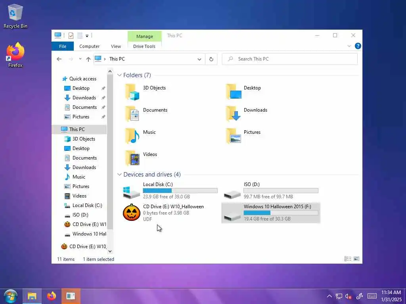
Task: Click the network tray icon
Action: (x=339, y=296)
